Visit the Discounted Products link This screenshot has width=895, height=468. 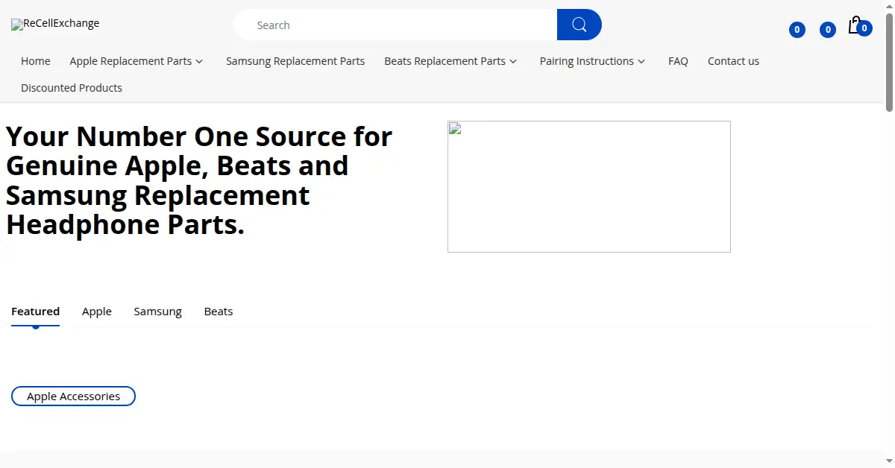(x=72, y=88)
